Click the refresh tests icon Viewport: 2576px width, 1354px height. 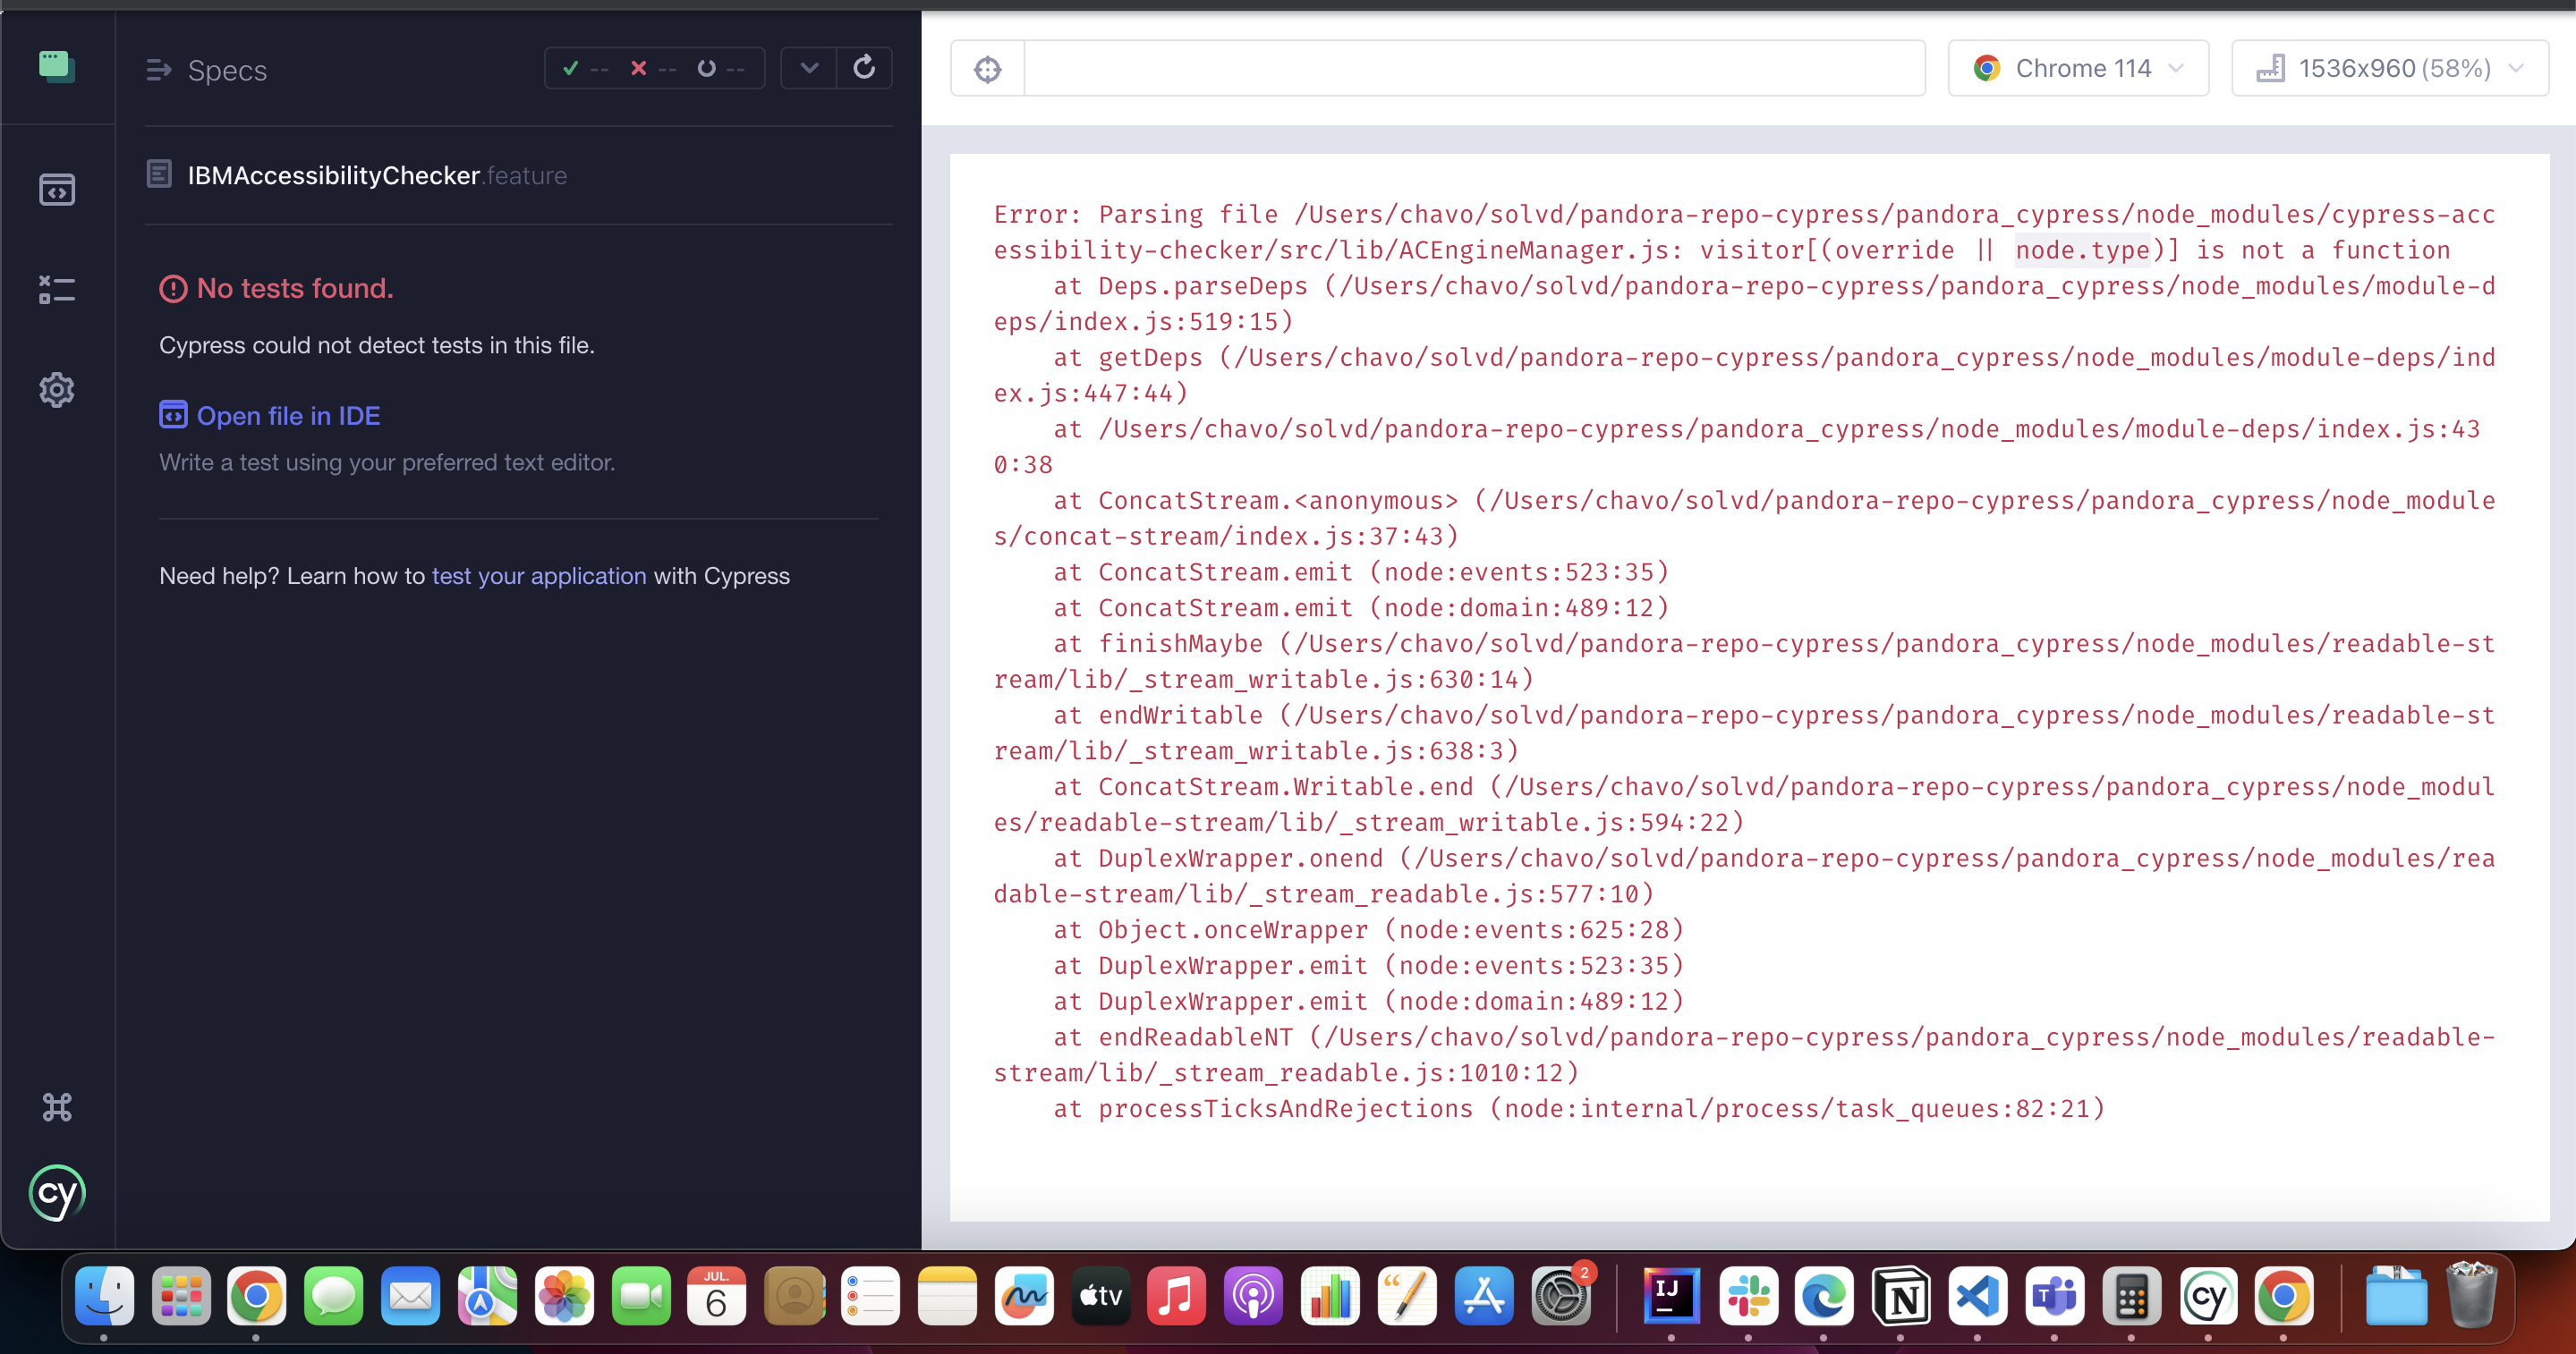pos(864,68)
